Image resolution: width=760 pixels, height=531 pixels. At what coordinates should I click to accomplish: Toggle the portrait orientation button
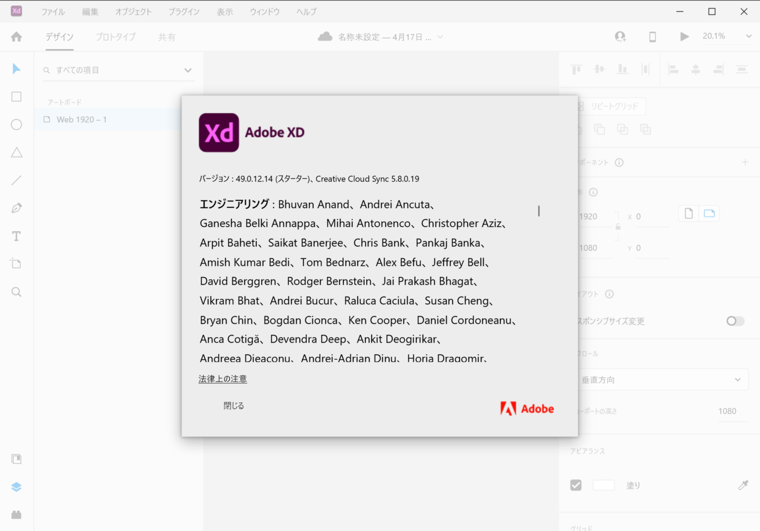click(x=688, y=213)
